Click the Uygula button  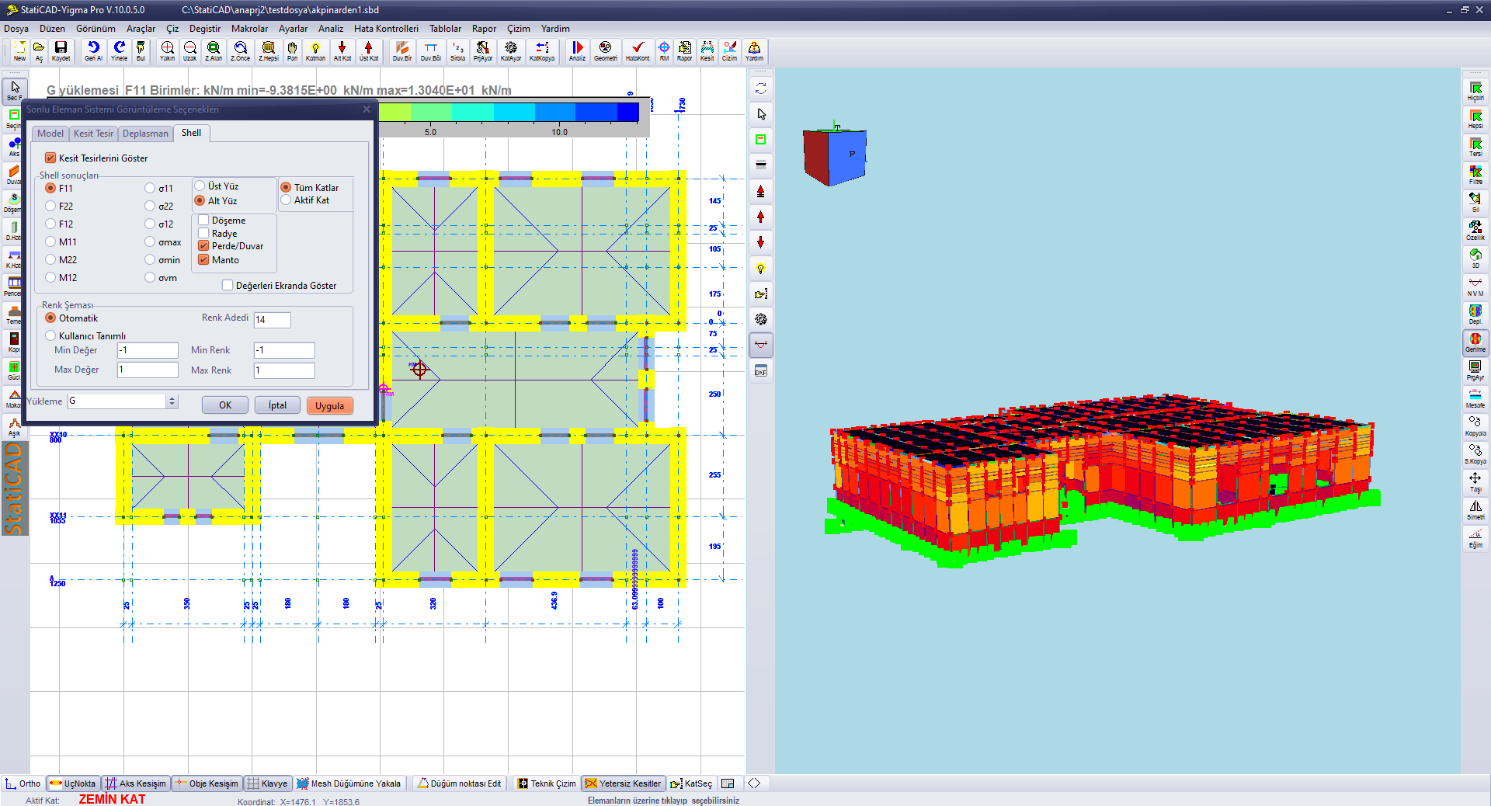tap(330, 405)
